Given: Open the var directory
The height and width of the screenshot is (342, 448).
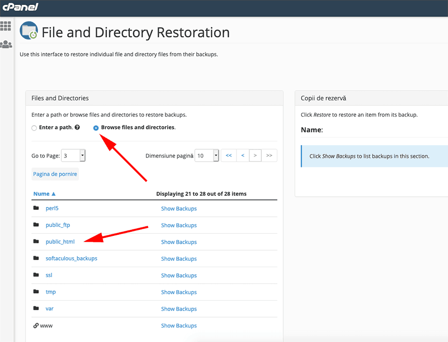Looking at the screenshot, I should click(49, 308).
